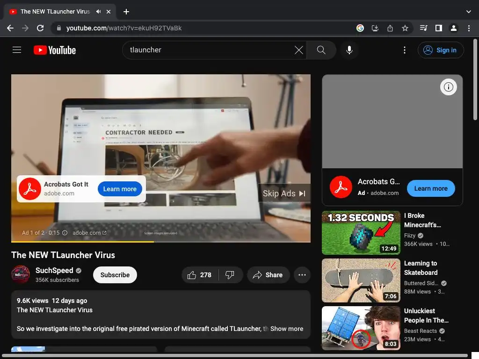Open 1.32 SECONDS Minecraft video thumbnail
The image size is (479, 359).
click(x=361, y=233)
